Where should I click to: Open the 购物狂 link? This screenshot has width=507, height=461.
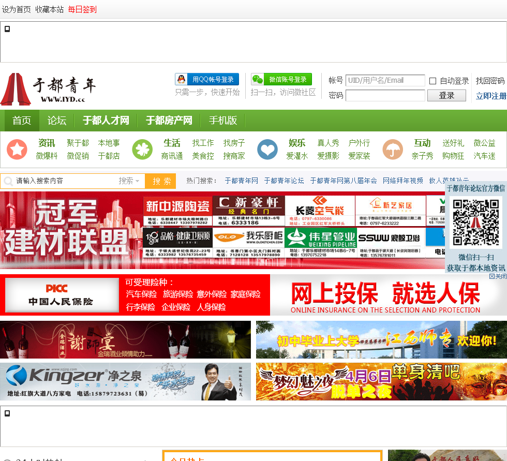click(453, 156)
